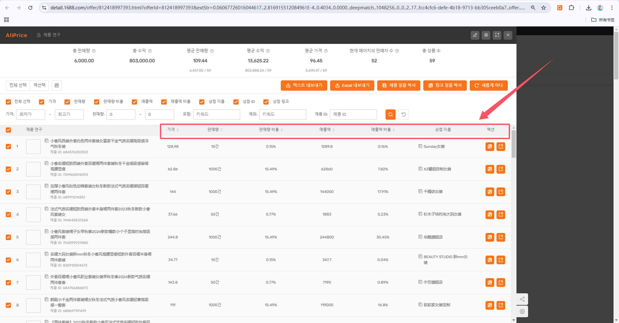Viewport: 619px width, 323px height.
Task: Open product 3 in new tab icon
Action: point(501,192)
